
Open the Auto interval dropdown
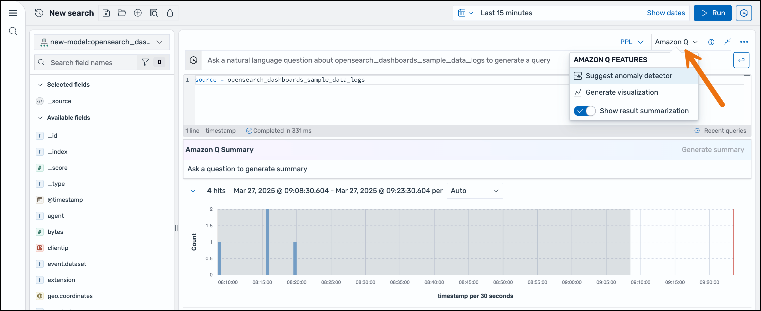pyautogui.click(x=474, y=191)
